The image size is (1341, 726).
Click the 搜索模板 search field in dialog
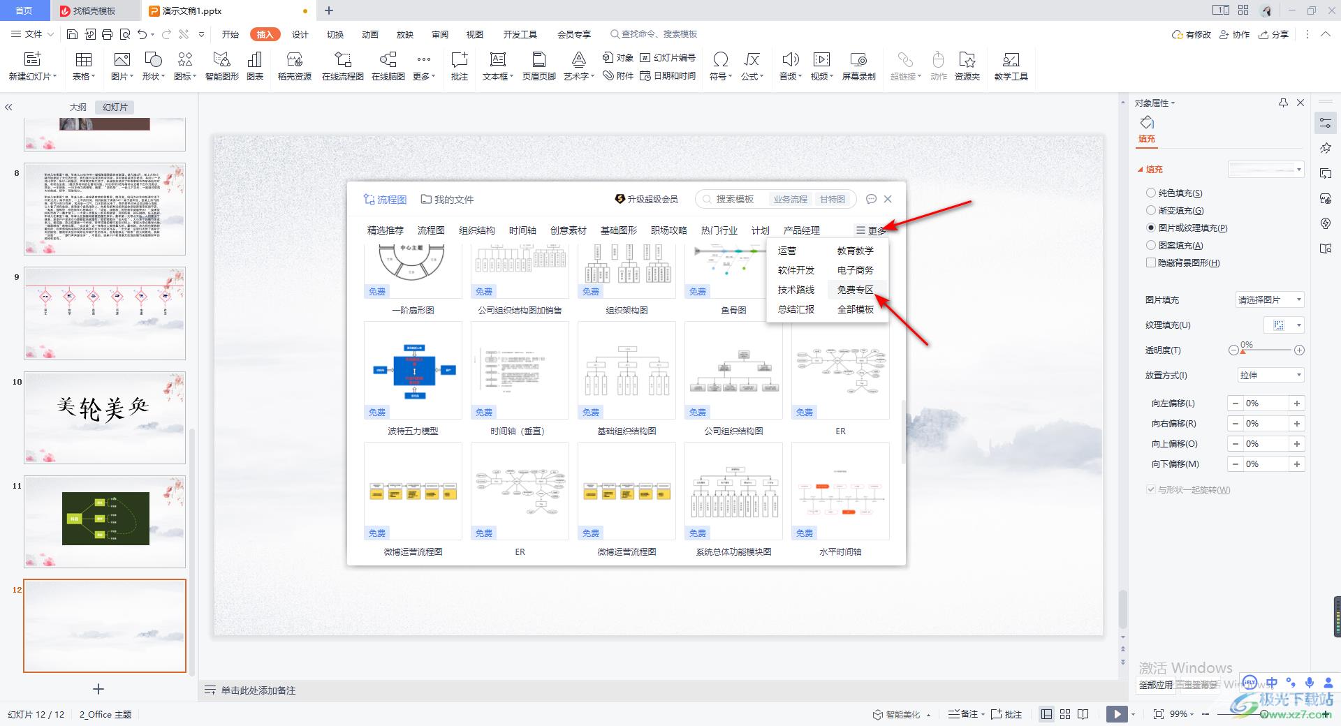point(735,200)
